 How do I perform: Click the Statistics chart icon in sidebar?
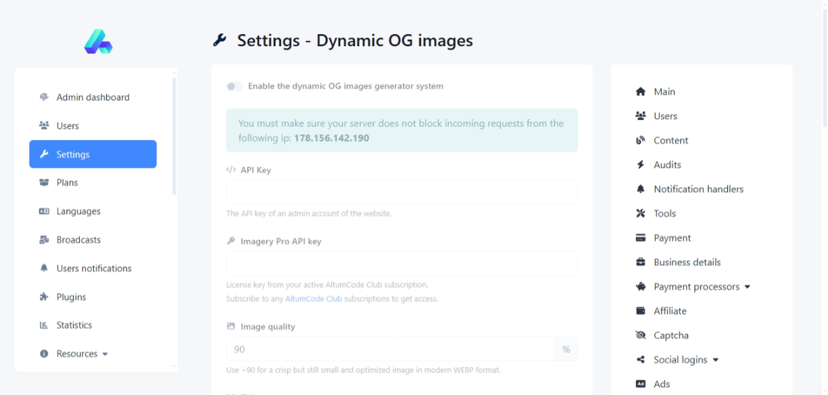44,325
